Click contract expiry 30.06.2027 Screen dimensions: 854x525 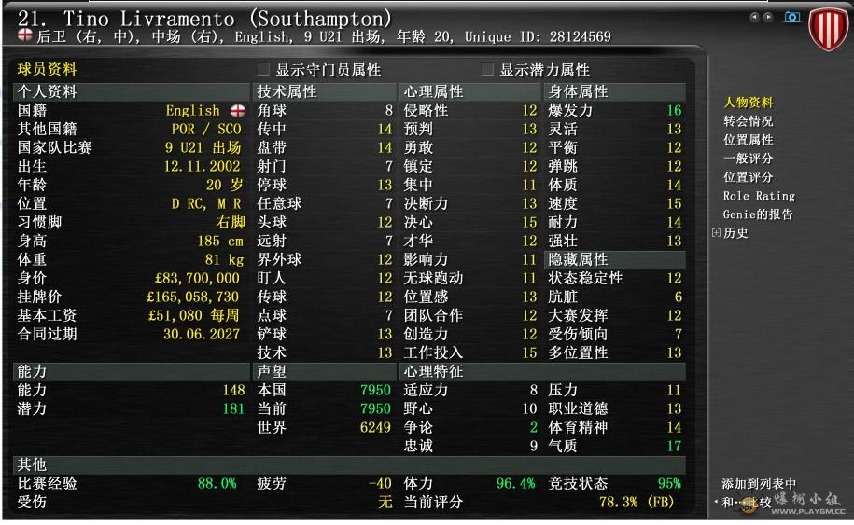click(202, 334)
